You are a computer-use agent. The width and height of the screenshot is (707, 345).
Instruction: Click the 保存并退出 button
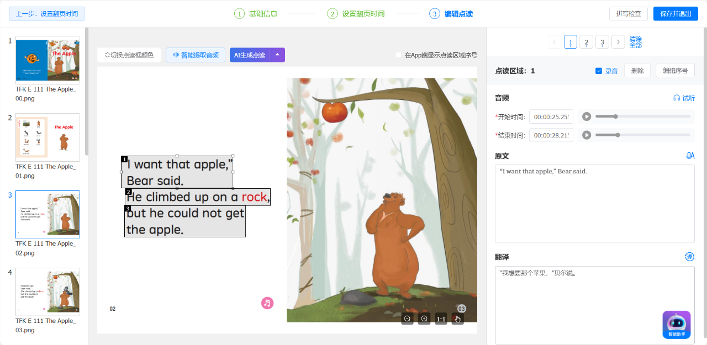click(x=675, y=13)
